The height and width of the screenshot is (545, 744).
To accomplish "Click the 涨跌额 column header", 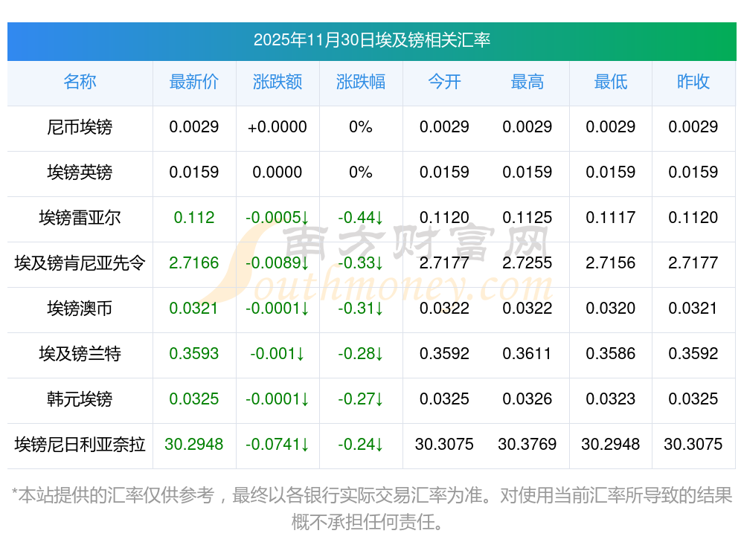I will 278,82.
